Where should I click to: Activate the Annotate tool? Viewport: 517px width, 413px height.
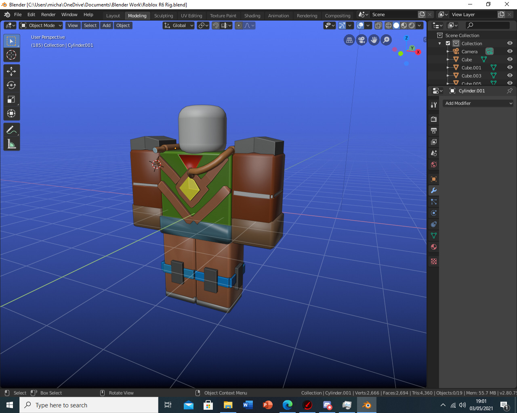click(11, 130)
